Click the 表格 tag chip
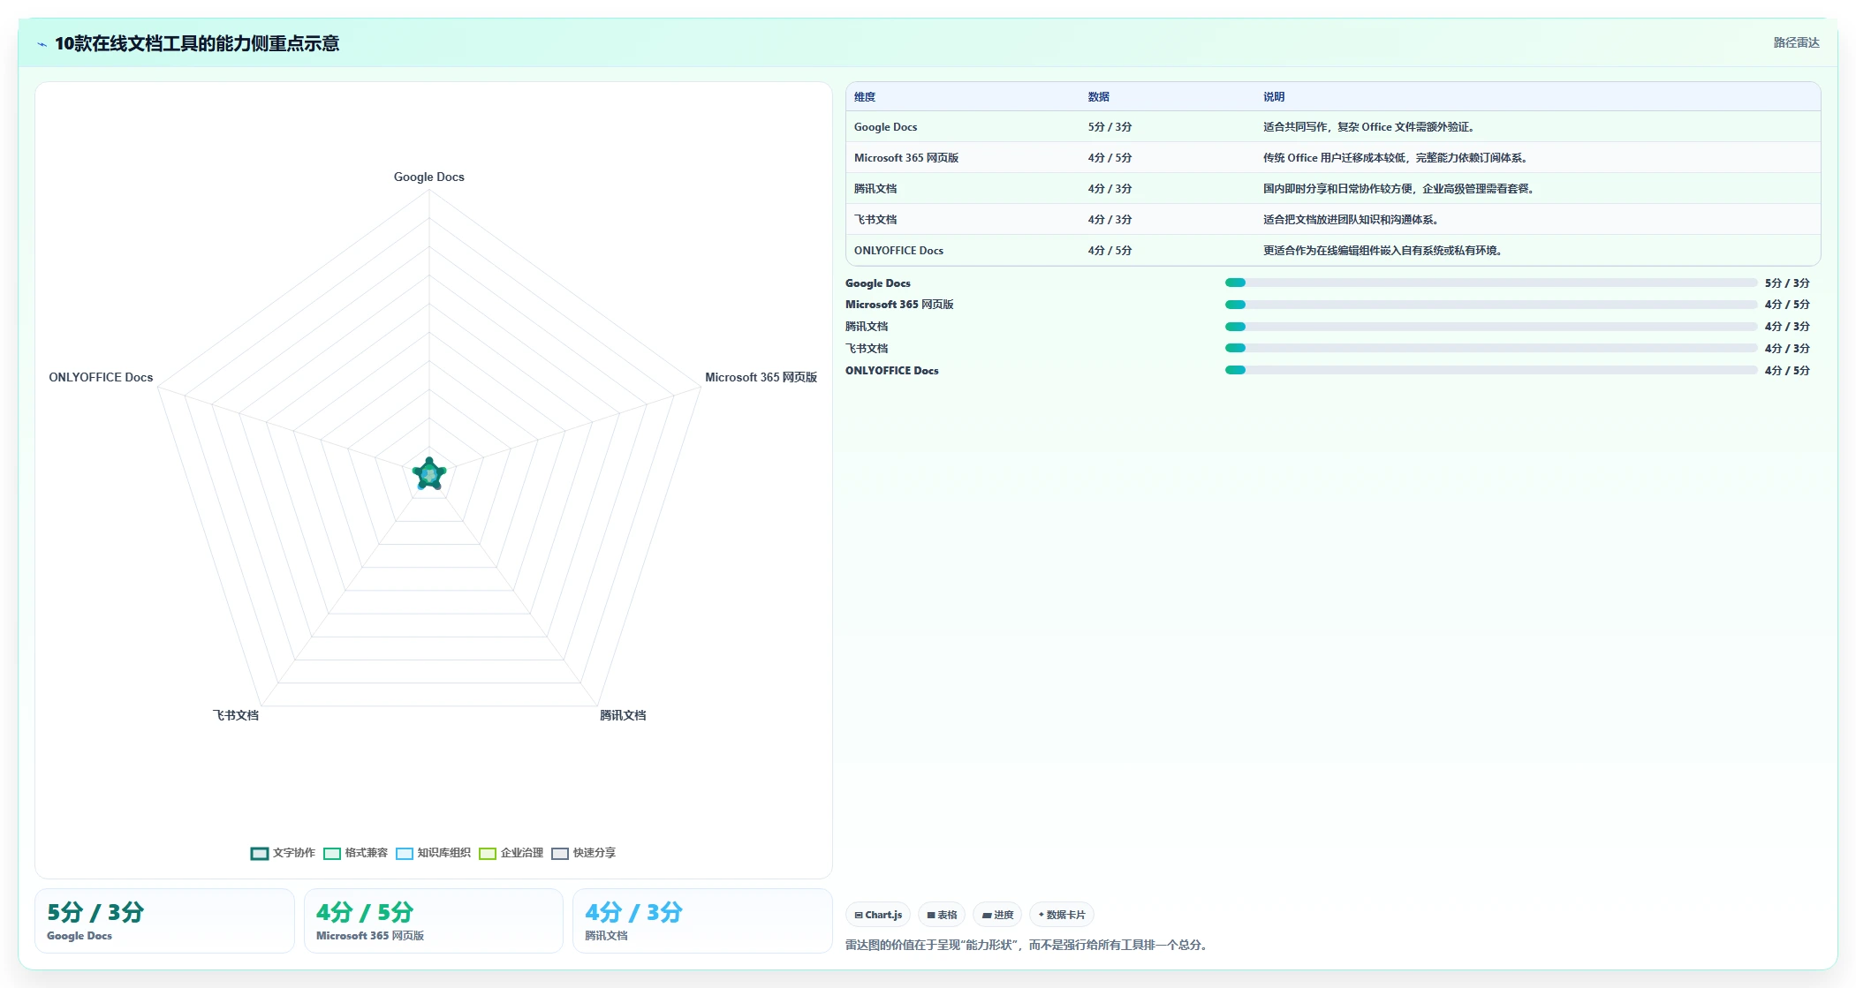The height and width of the screenshot is (988, 1856). (x=942, y=915)
